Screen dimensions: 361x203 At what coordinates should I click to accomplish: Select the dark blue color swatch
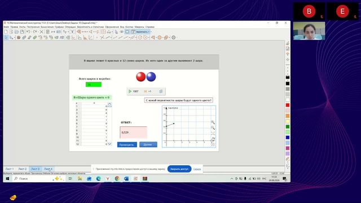tap(288, 138)
